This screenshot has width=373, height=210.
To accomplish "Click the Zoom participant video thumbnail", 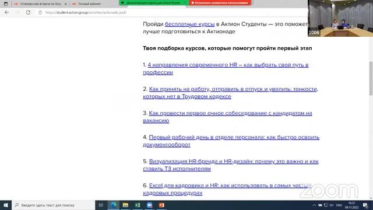I will click(x=340, y=18).
